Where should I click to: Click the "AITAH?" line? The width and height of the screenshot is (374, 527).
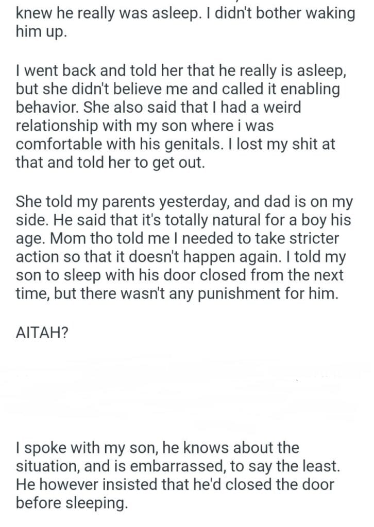point(42,332)
